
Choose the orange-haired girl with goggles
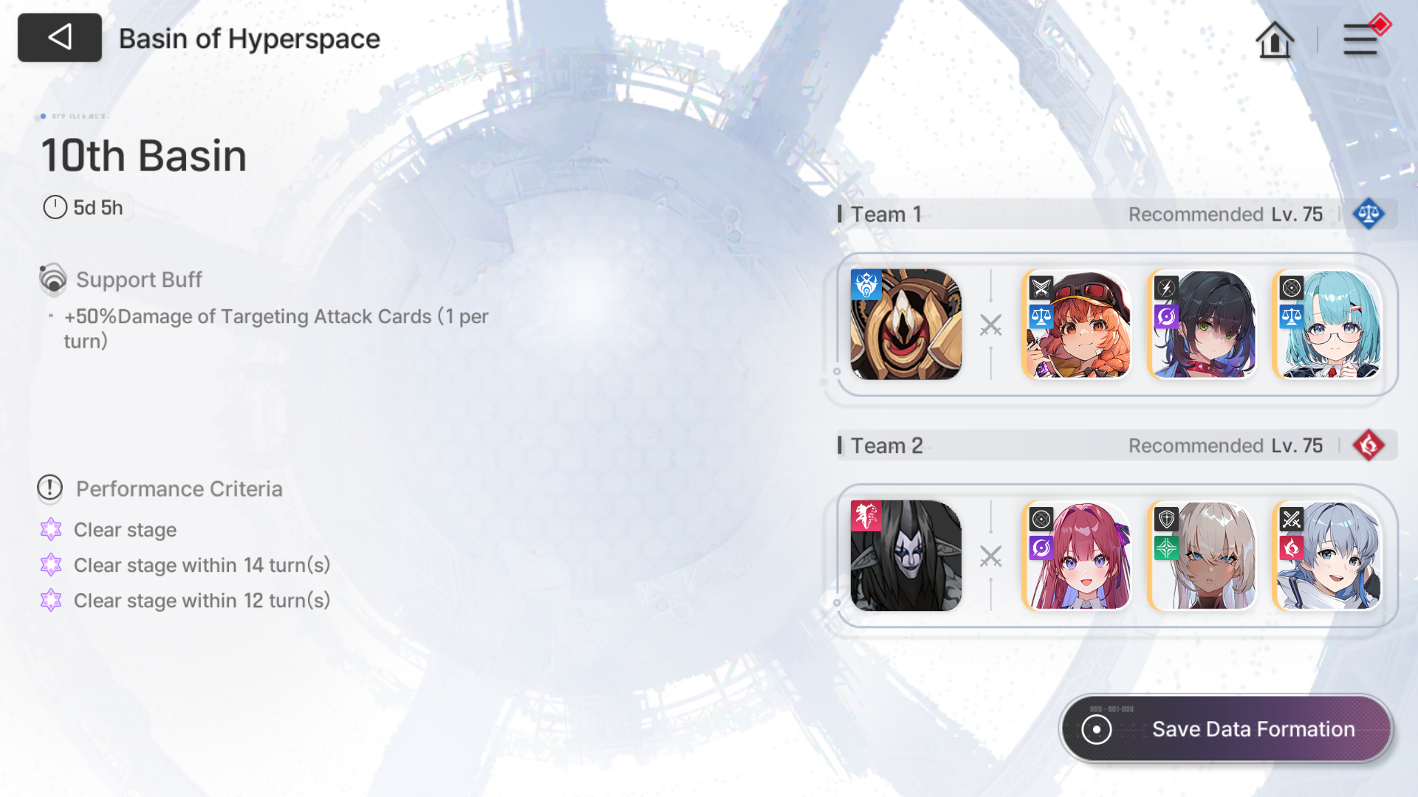pos(1076,325)
